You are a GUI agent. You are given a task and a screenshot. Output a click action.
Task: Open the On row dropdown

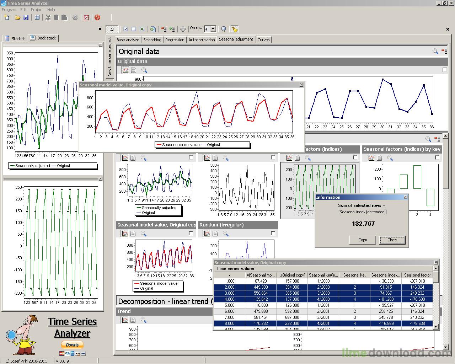click(213, 28)
